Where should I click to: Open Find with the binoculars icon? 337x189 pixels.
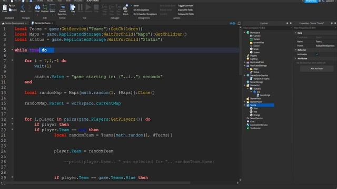[x=37, y=7]
